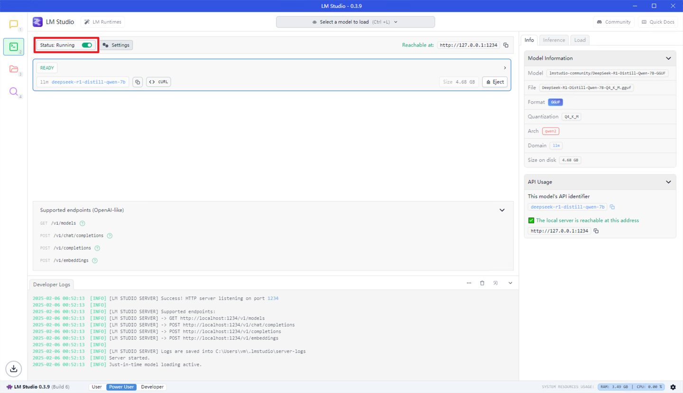Click the GGUF format badge
Image resolution: width=683 pixels, height=393 pixels.
(555, 102)
